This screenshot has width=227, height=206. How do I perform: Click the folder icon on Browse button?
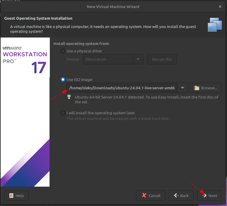[197, 88]
